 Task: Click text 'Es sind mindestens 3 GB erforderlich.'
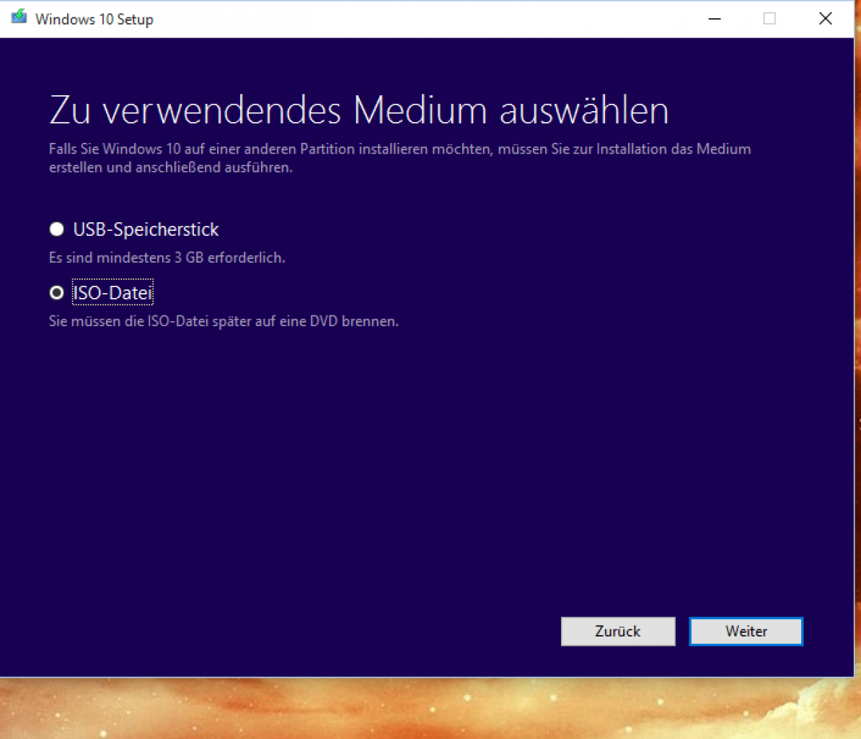[167, 258]
